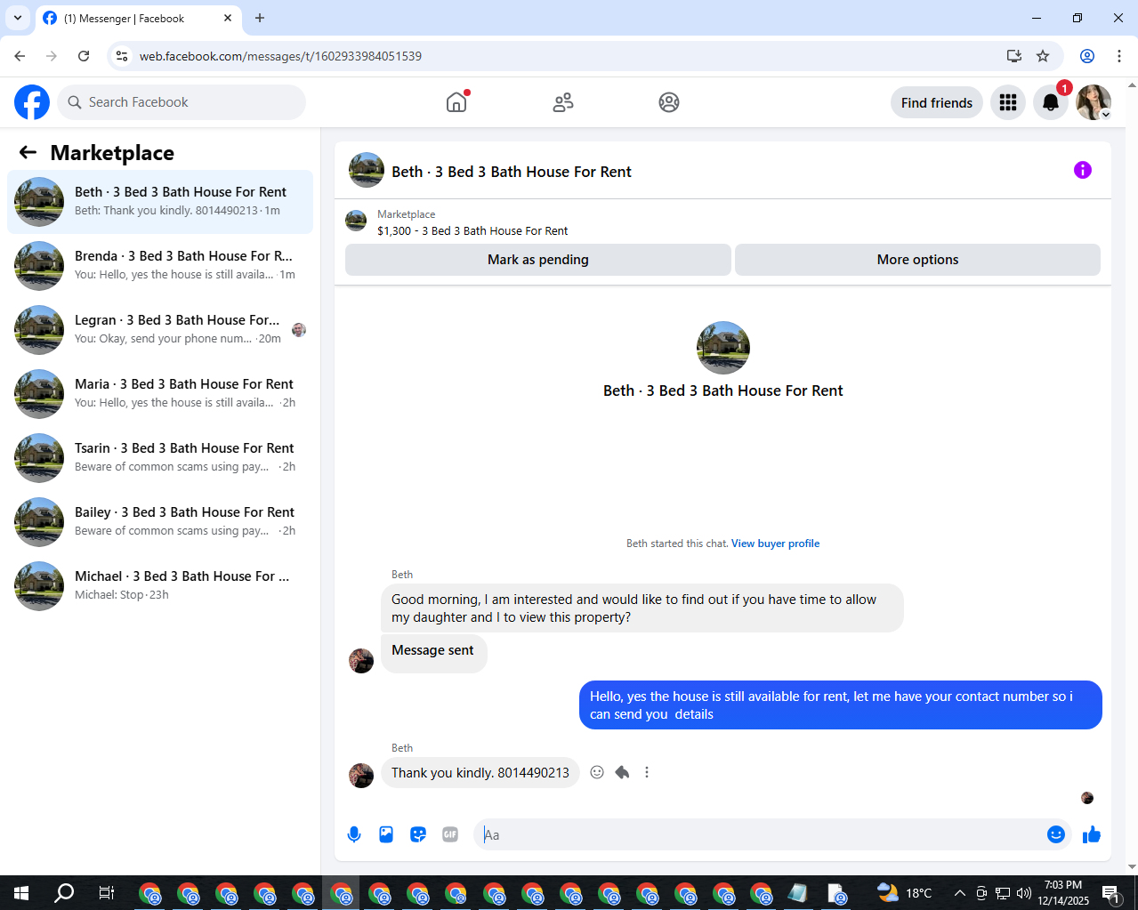
Task: Click the Find friends button
Action: click(x=937, y=102)
